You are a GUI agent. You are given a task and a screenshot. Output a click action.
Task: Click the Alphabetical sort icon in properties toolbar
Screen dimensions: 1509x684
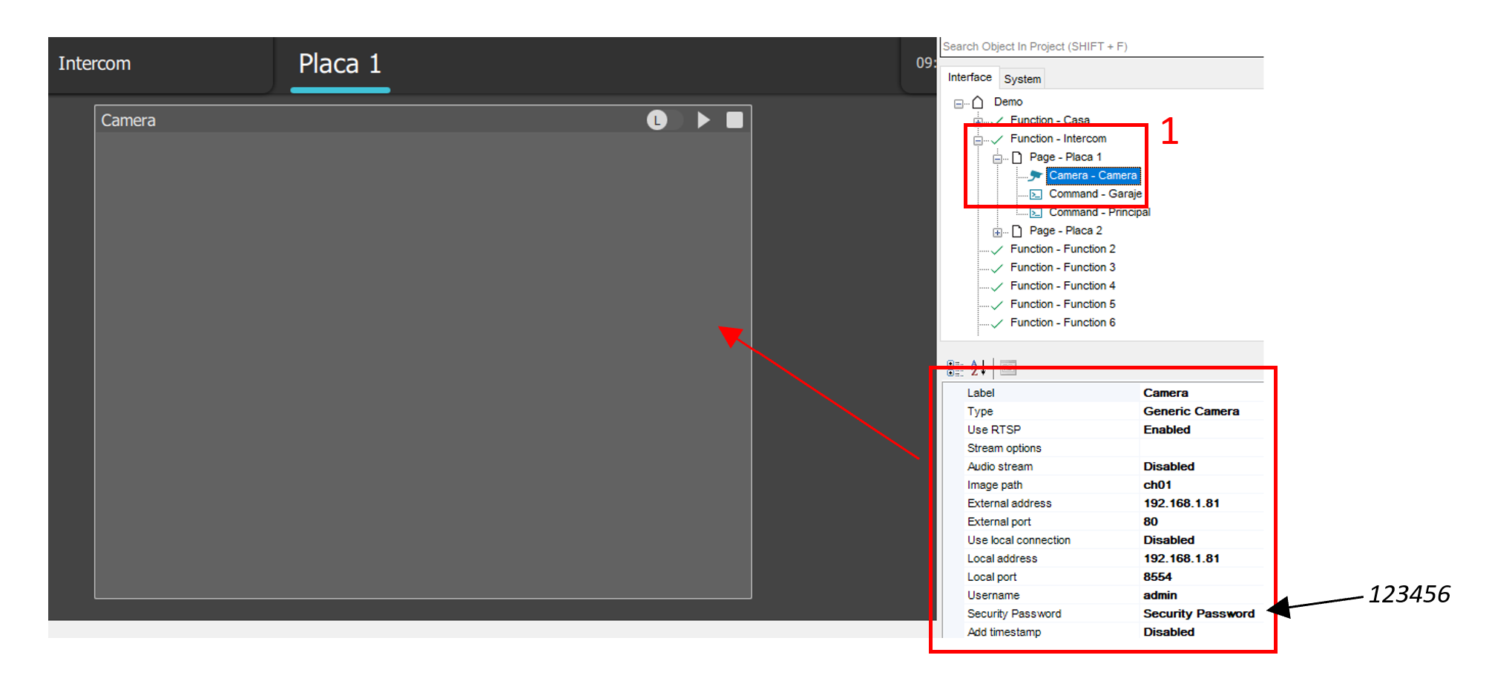978,367
